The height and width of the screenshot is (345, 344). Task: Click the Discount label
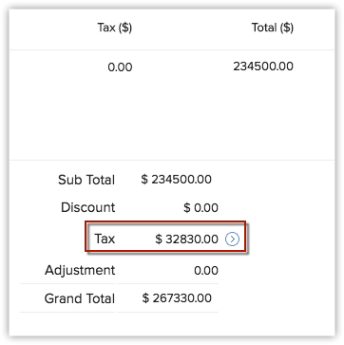pyautogui.click(x=87, y=208)
